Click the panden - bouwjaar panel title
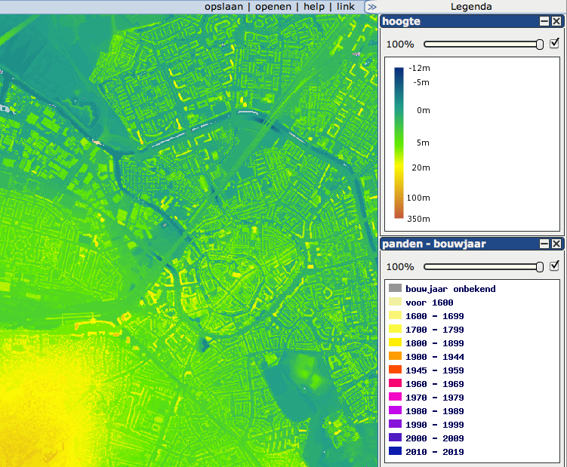Image resolution: width=567 pixels, height=467 pixels. coord(434,244)
